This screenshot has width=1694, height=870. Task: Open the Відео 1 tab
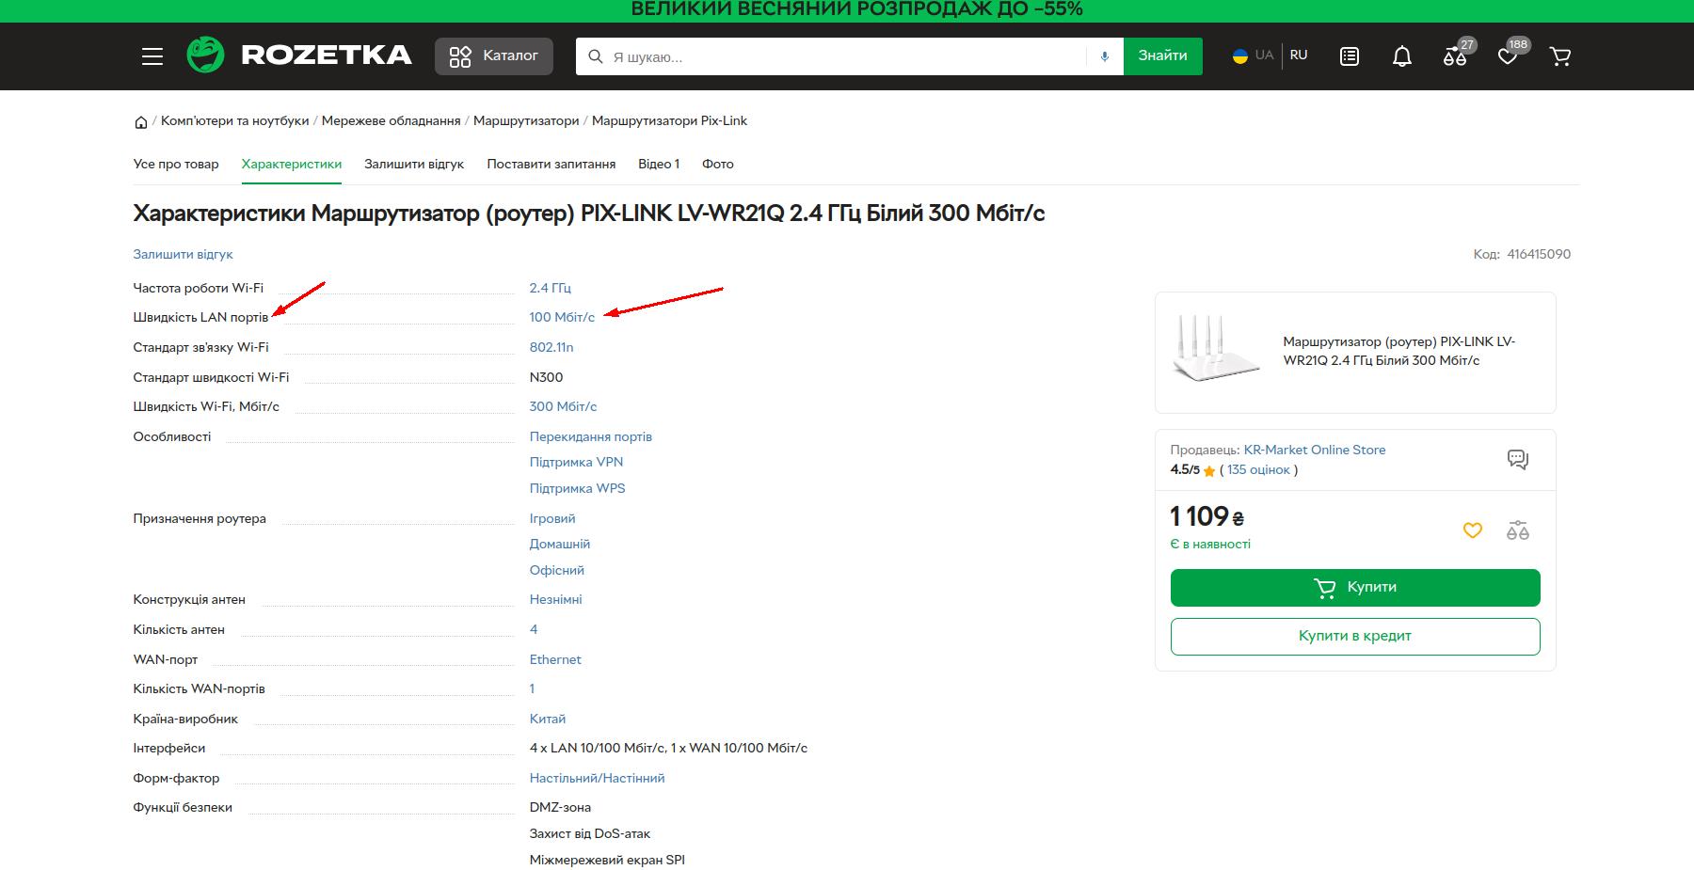[659, 165]
